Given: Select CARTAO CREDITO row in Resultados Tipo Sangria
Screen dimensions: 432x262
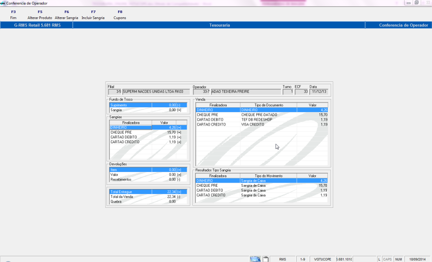Looking at the screenshot, I should [x=262, y=195].
